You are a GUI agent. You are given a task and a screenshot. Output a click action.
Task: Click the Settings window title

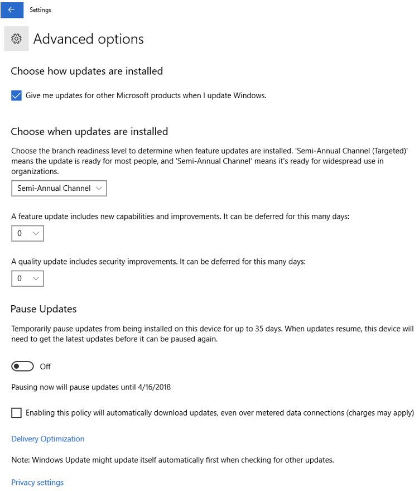41,9
